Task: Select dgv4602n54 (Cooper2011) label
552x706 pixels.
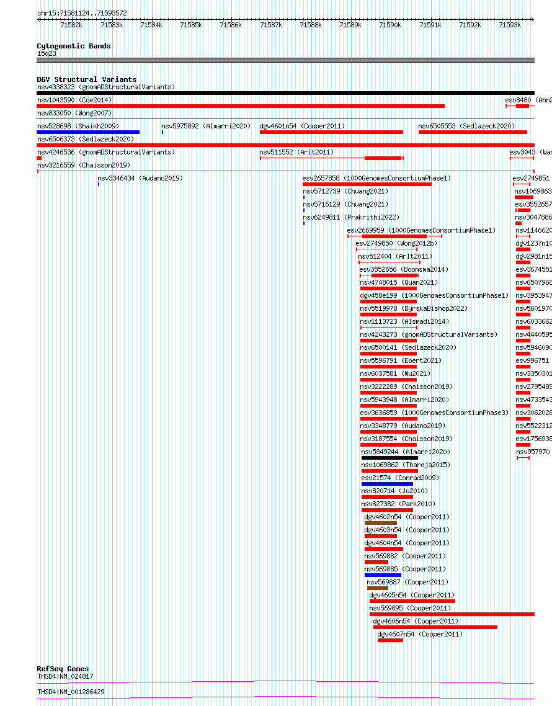Action: pyautogui.click(x=407, y=518)
